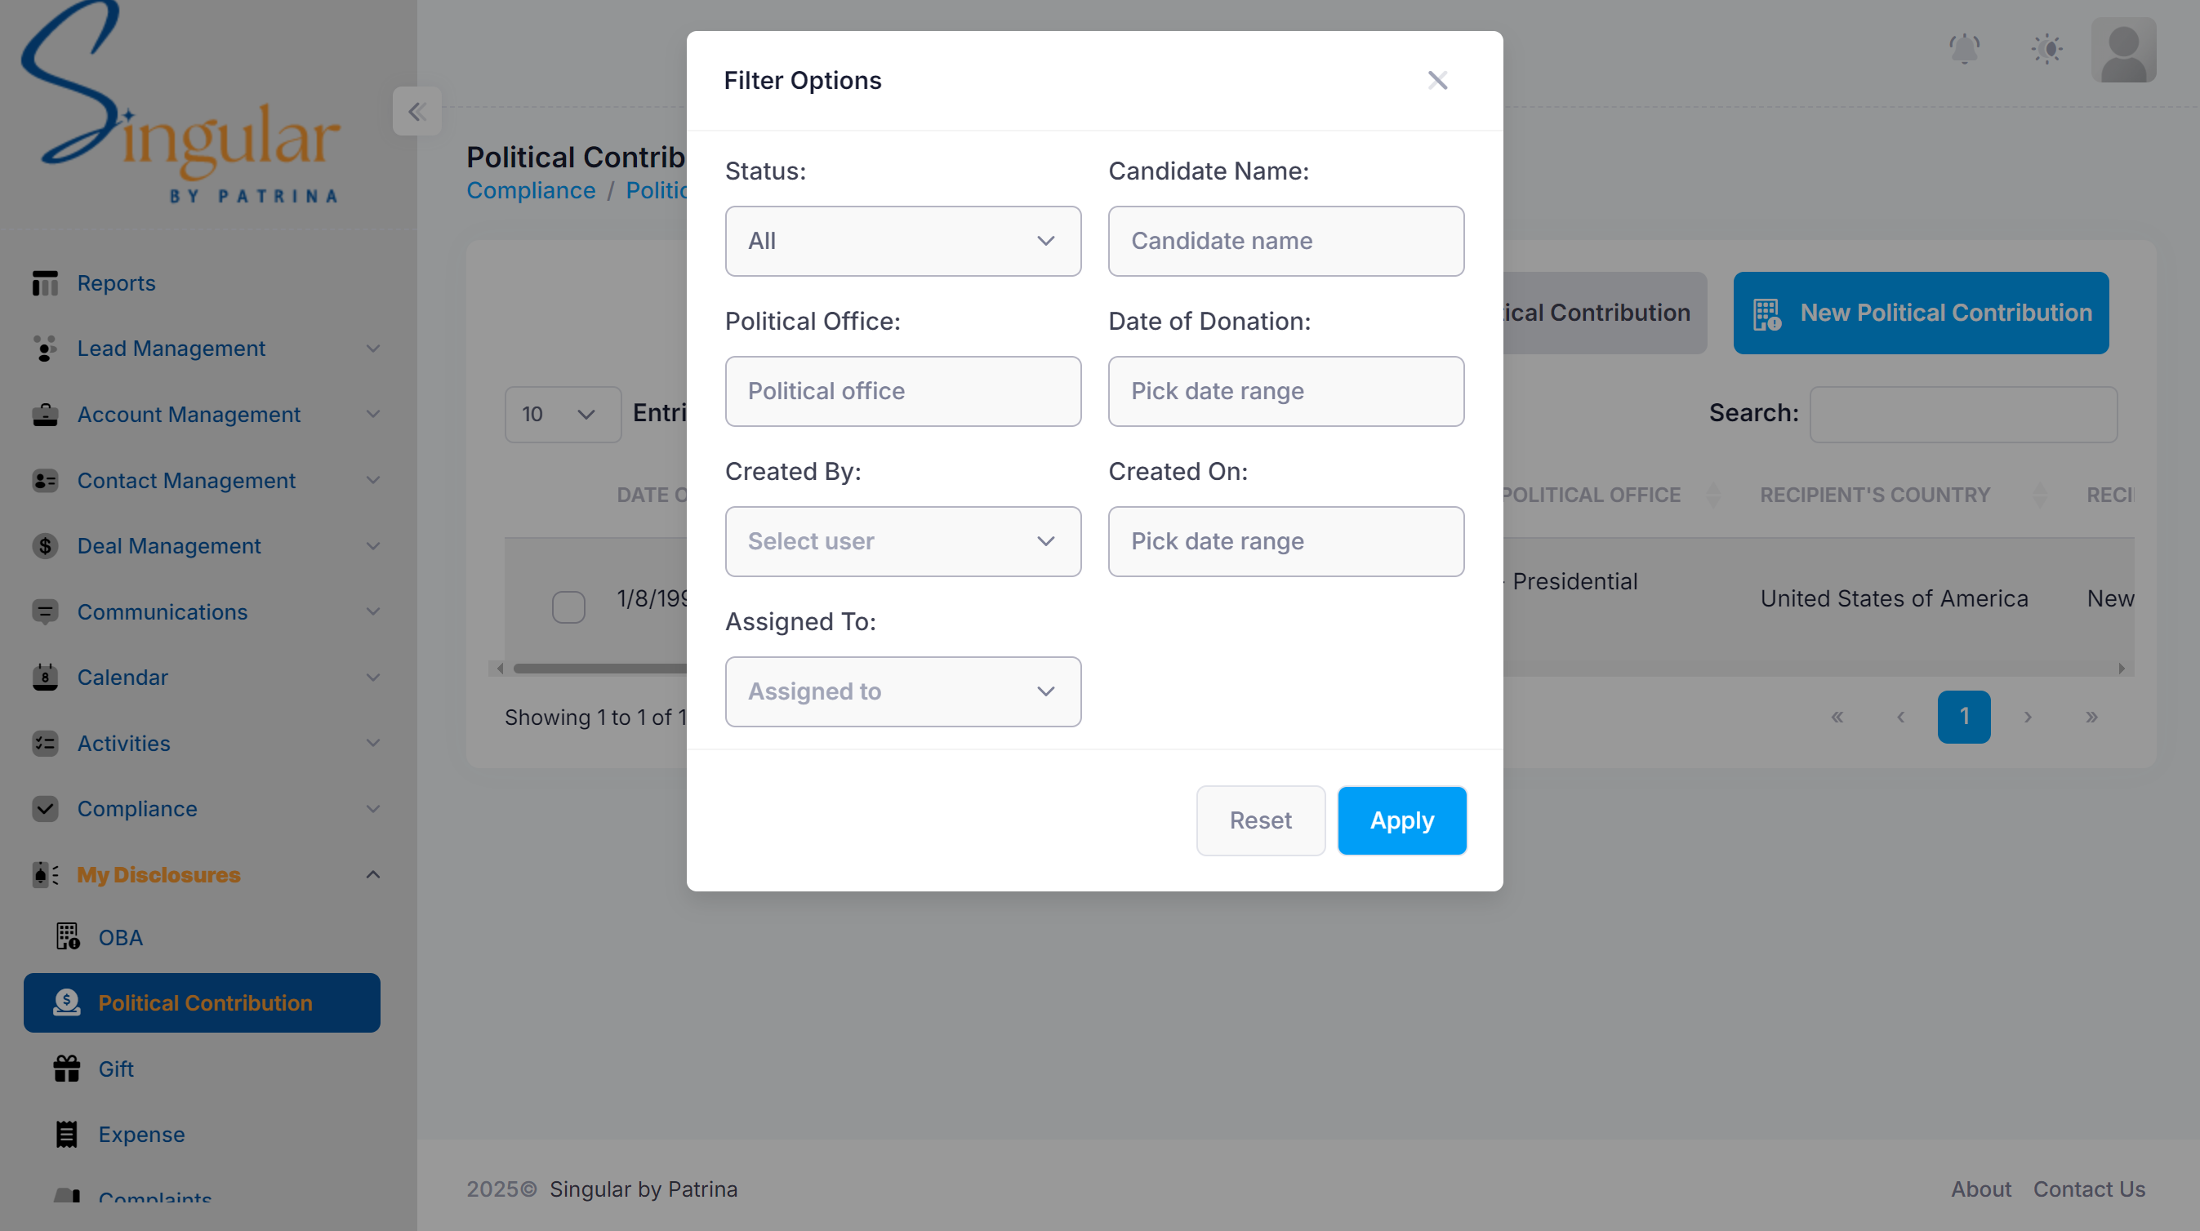Check the contribution row checkbox for 1/8/199
The image size is (2200, 1231).
[x=569, y=607]
